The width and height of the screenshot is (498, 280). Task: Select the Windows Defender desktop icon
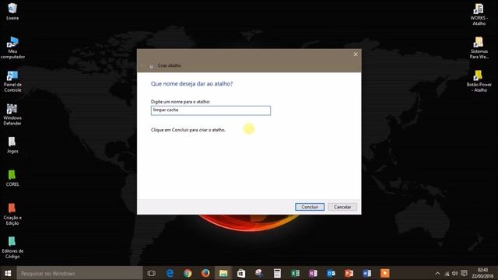(x=12, y=114)
